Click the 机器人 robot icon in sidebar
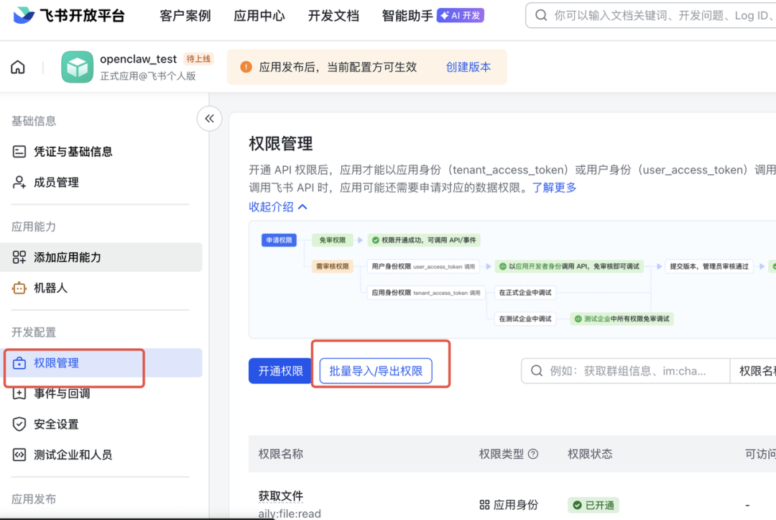The height and width of the screenshot is (520, 776). tap(19, 288)
